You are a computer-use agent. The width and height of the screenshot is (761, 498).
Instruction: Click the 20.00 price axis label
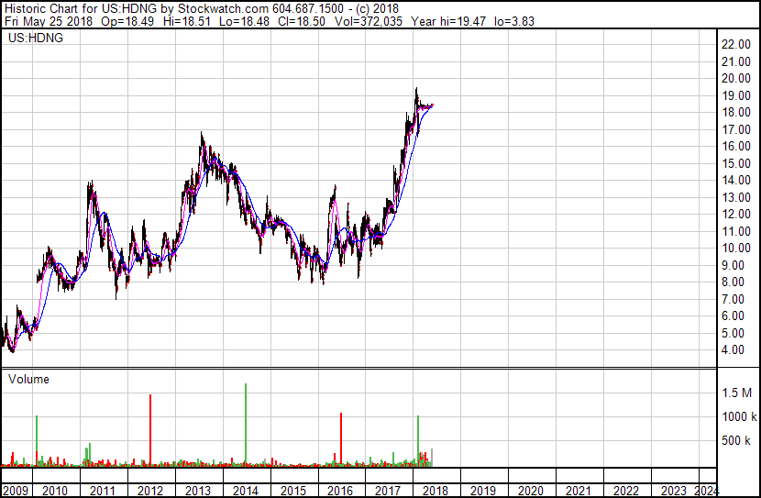tap(736, 78)
